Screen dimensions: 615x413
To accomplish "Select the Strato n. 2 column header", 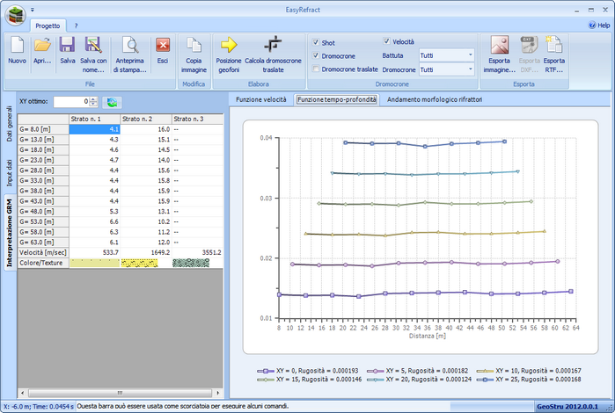I will pyautogui.click(x=146, y=119).
